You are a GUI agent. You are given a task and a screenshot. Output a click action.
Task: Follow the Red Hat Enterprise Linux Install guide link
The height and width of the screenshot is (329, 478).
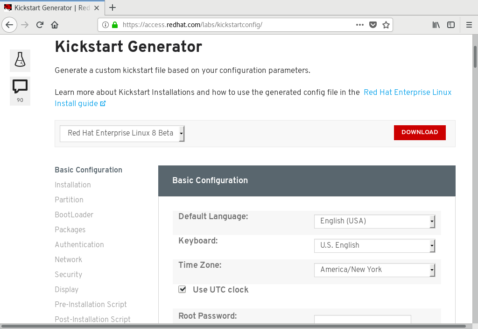click(407, 93)
